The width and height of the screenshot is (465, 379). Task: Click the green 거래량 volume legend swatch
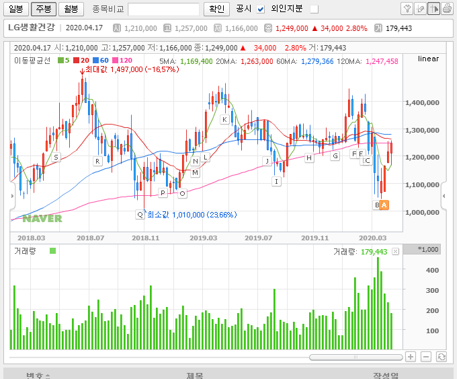point(53,251)
